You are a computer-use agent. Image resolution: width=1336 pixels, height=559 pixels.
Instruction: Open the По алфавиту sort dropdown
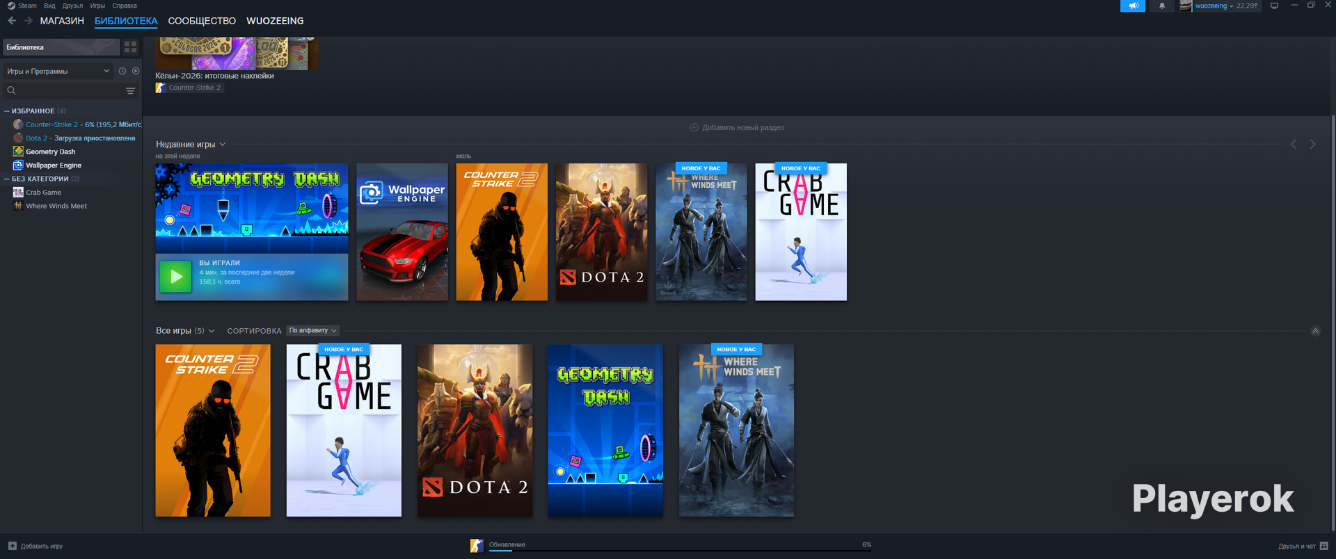tap(313, 330)
